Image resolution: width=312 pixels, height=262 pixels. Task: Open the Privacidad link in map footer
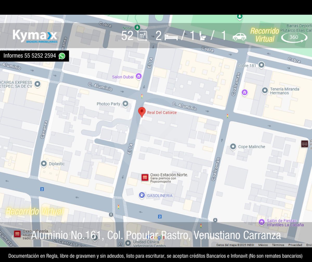pos(295,245)
